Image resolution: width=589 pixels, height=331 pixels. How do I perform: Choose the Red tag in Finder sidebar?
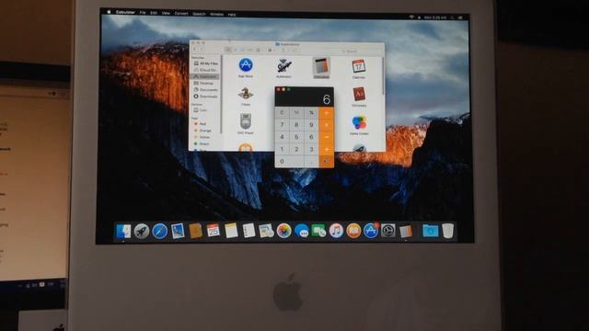pyautogui.click(x=201, y=123)
